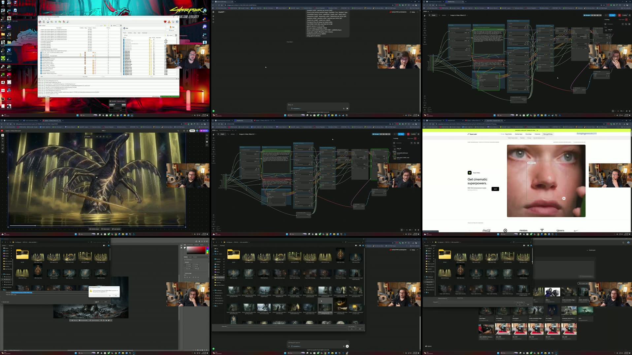The width and height of the screenshot is (632, 355).
Task: Click the top icon in Firefly right sidebar
Action: click(207, 135)
